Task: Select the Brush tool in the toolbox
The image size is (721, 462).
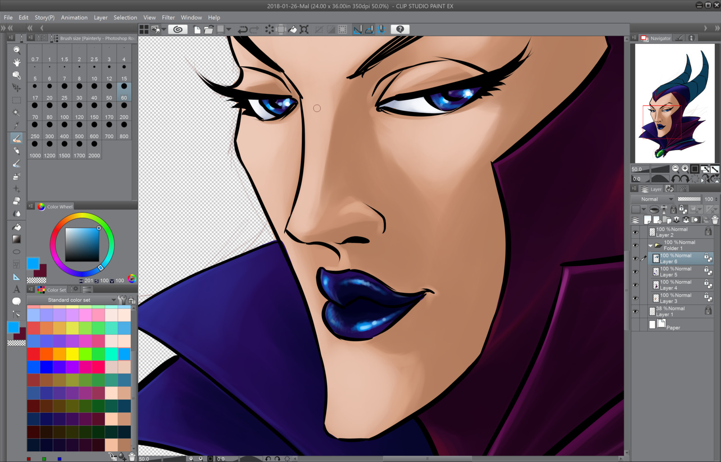Action: click(x=17, y=138)
